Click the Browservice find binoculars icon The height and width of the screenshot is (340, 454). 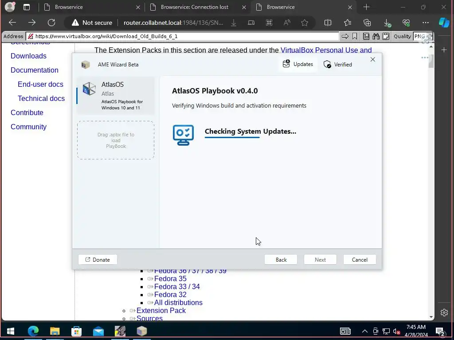tap(376, 36)
